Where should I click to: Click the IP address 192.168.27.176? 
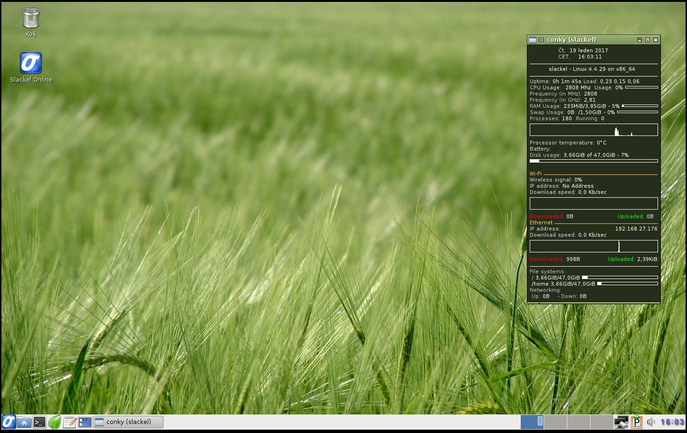[x=636, y=229]
